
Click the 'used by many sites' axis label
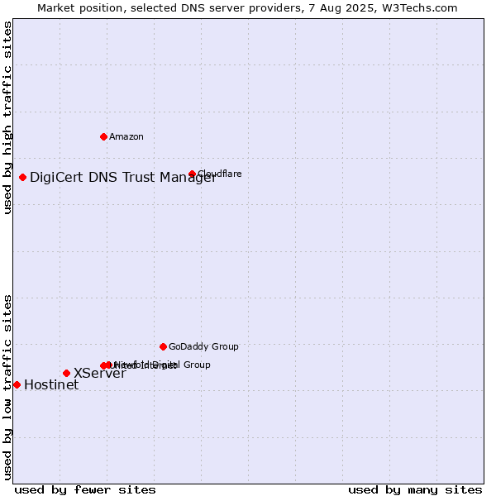[x=415, y=490]
